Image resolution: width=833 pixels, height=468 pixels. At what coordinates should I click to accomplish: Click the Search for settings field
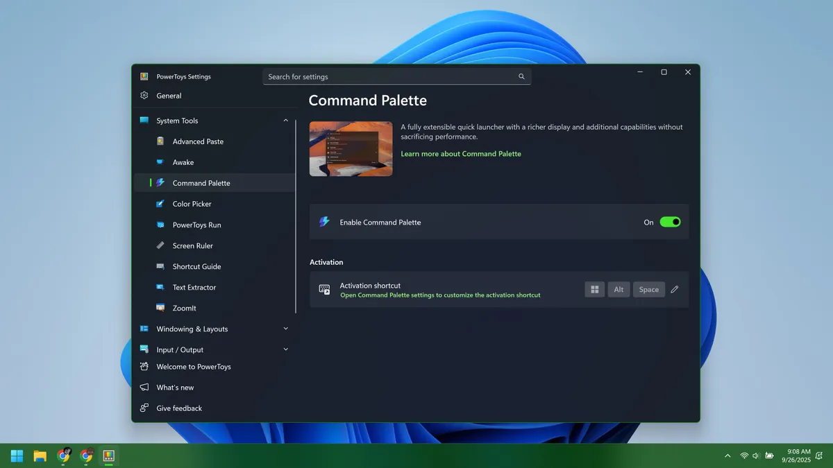[389, 77]
